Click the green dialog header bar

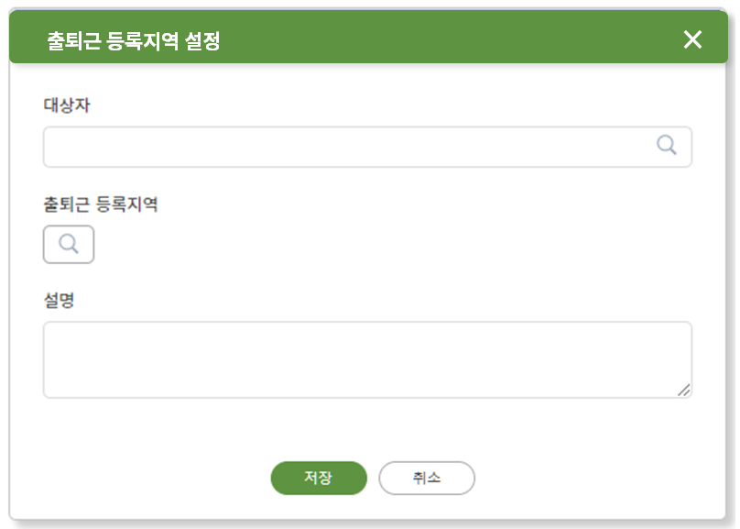[368, 37]
